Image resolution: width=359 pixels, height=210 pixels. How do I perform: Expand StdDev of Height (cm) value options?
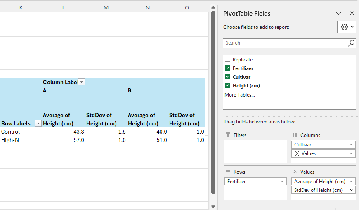[x=351, y=190]
